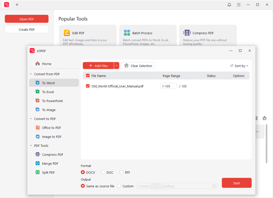
Task: Click Add Files button
Action: pyautogui.click(x=98, y=66)
